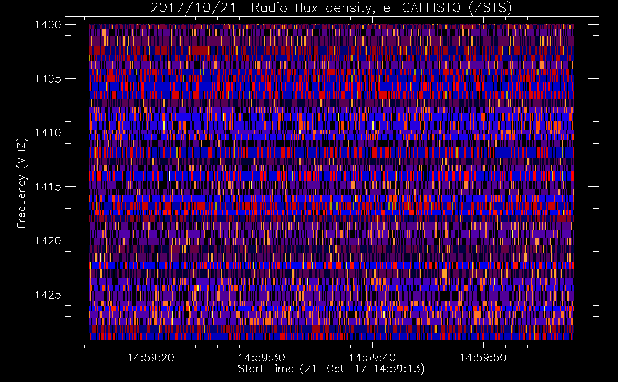Click the 1420 frequency tick label
Screen dimensions: 618x382
(48, 241)
